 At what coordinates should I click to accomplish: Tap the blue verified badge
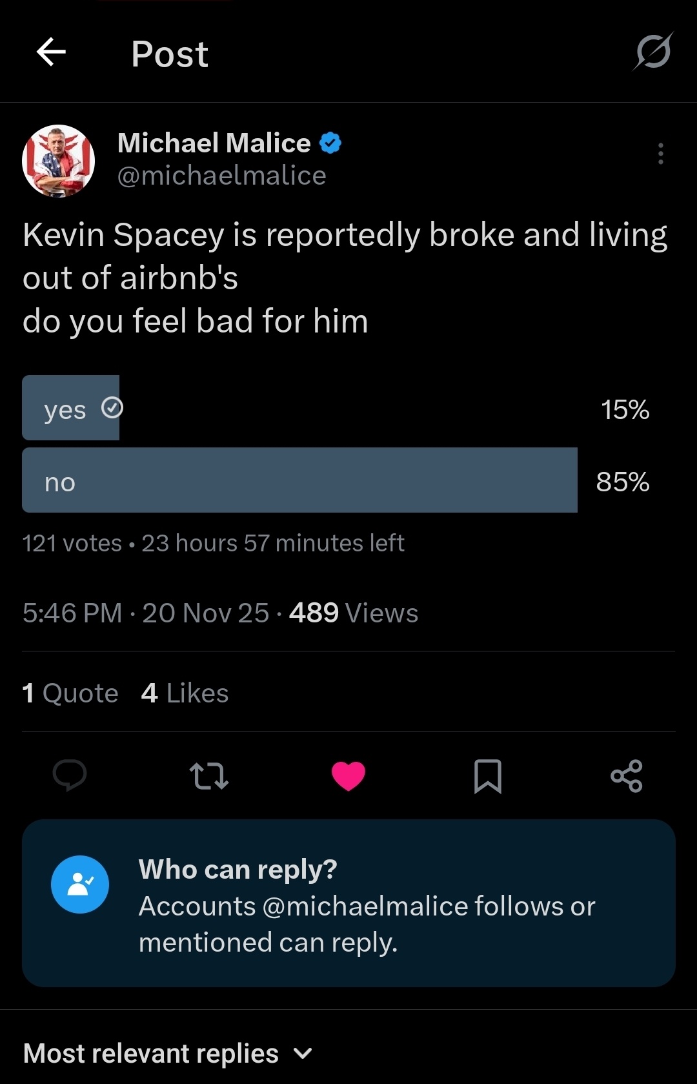tap(330, 143)
